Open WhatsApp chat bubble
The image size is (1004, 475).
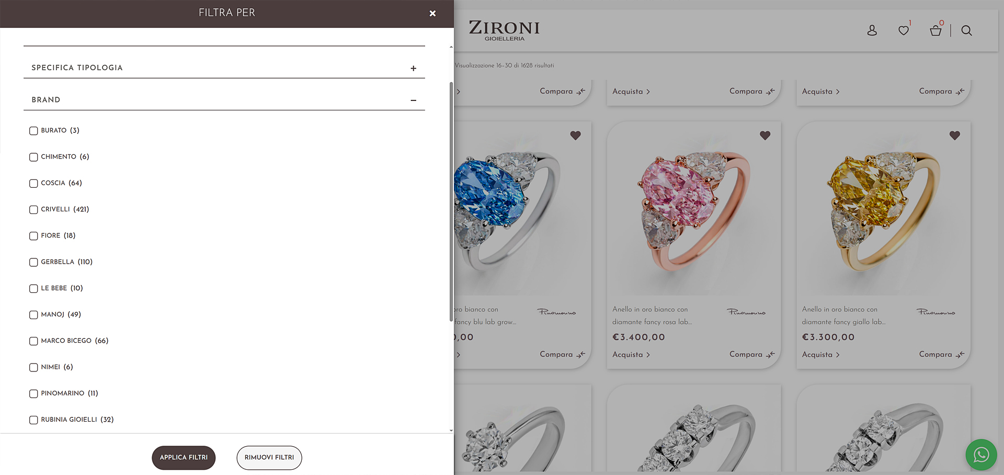981,455
